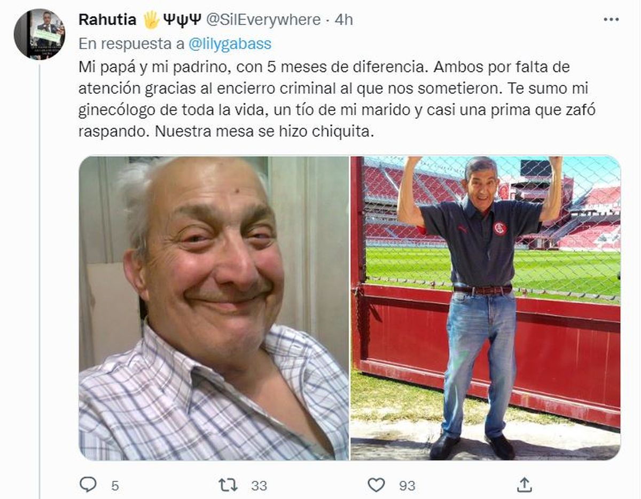Click the ΨψΨ symbols in display name

[182, 20]
